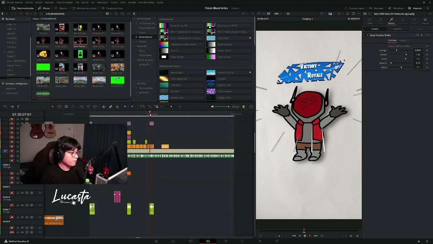Select the OpenFX effects button

coord(397,29)
